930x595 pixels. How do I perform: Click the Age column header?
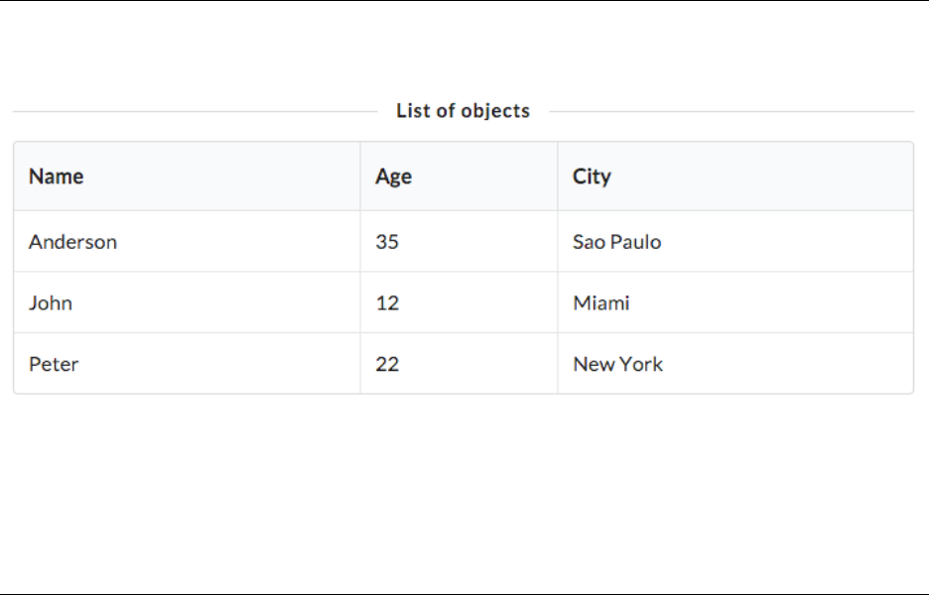[393, 177]
